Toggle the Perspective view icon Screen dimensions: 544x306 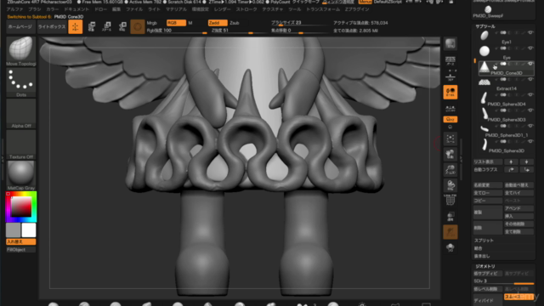coord(450,60)
